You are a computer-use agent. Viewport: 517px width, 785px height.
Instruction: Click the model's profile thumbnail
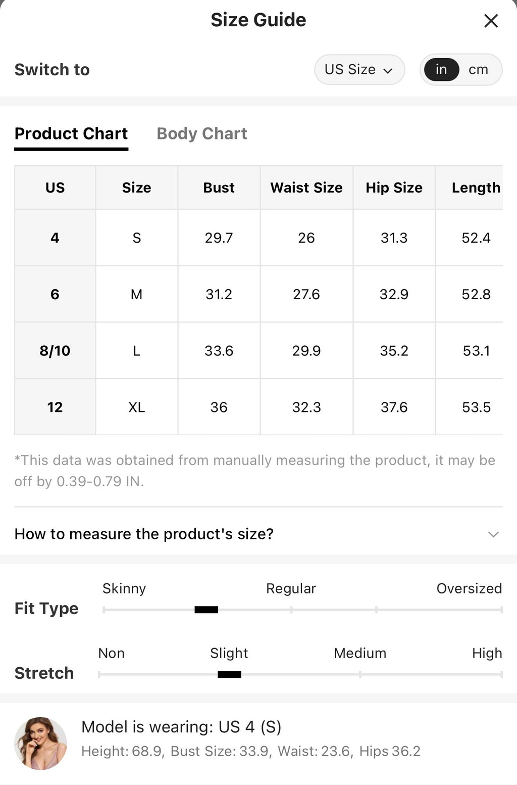pos(40,743)
